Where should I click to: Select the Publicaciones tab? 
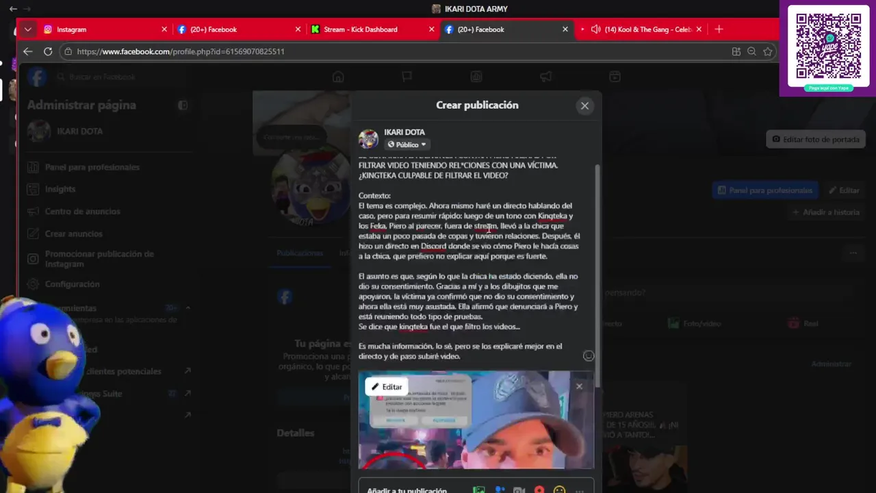tap(300, 253)
